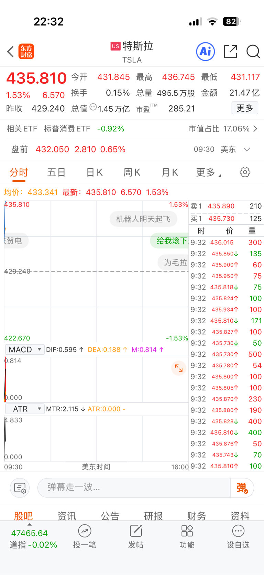The width and height of the screenshot is (264, 575).
Task: Tap the red US market badge
Action: pyautogui.click(x=115, y=46)
